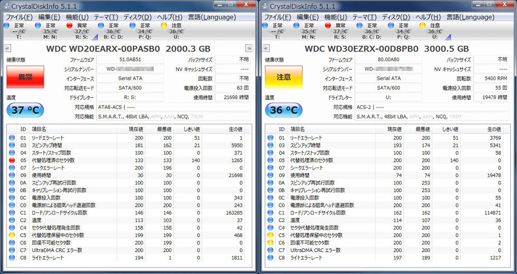Image resolution: width=517 pixels, height=274 pixels.
Task: Open ファイル menu in right window
Action: pos(278,17)
